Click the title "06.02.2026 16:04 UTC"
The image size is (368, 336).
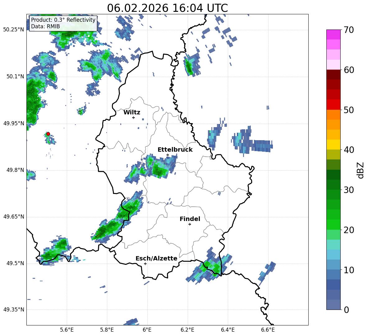[x=167, y=8]
